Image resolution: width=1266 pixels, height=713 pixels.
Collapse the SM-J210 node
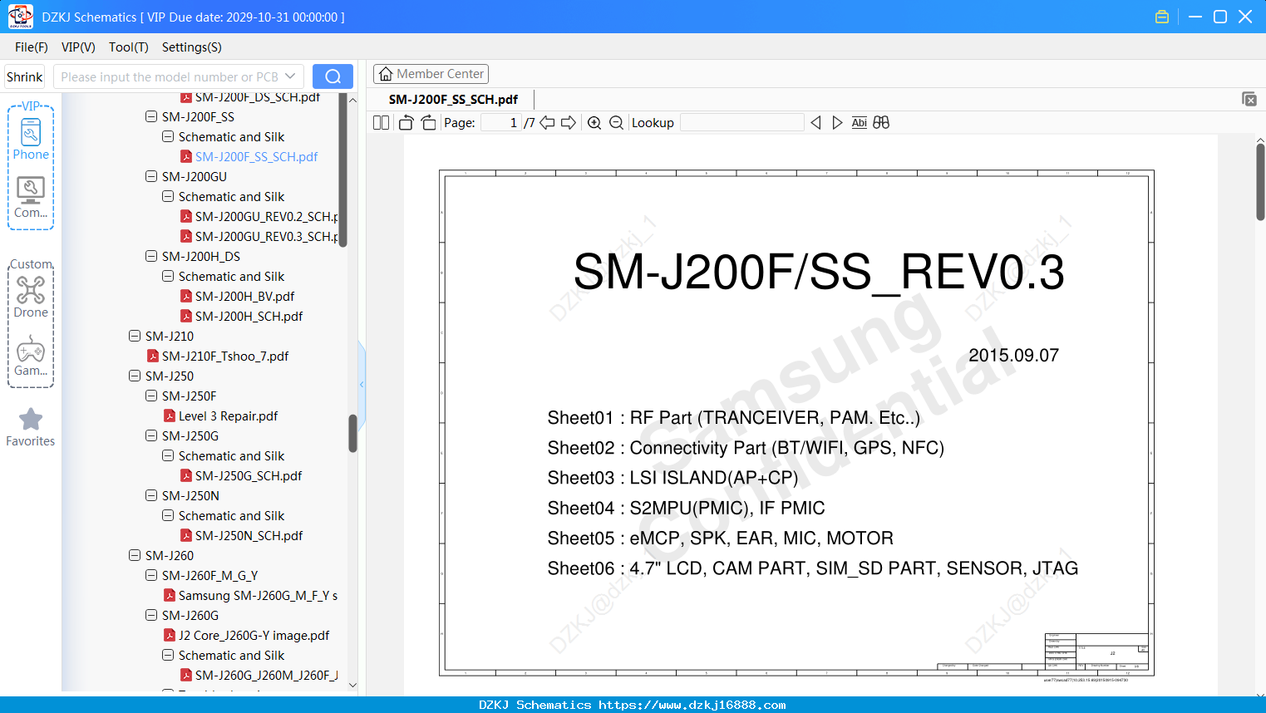(x=135, y=336)
